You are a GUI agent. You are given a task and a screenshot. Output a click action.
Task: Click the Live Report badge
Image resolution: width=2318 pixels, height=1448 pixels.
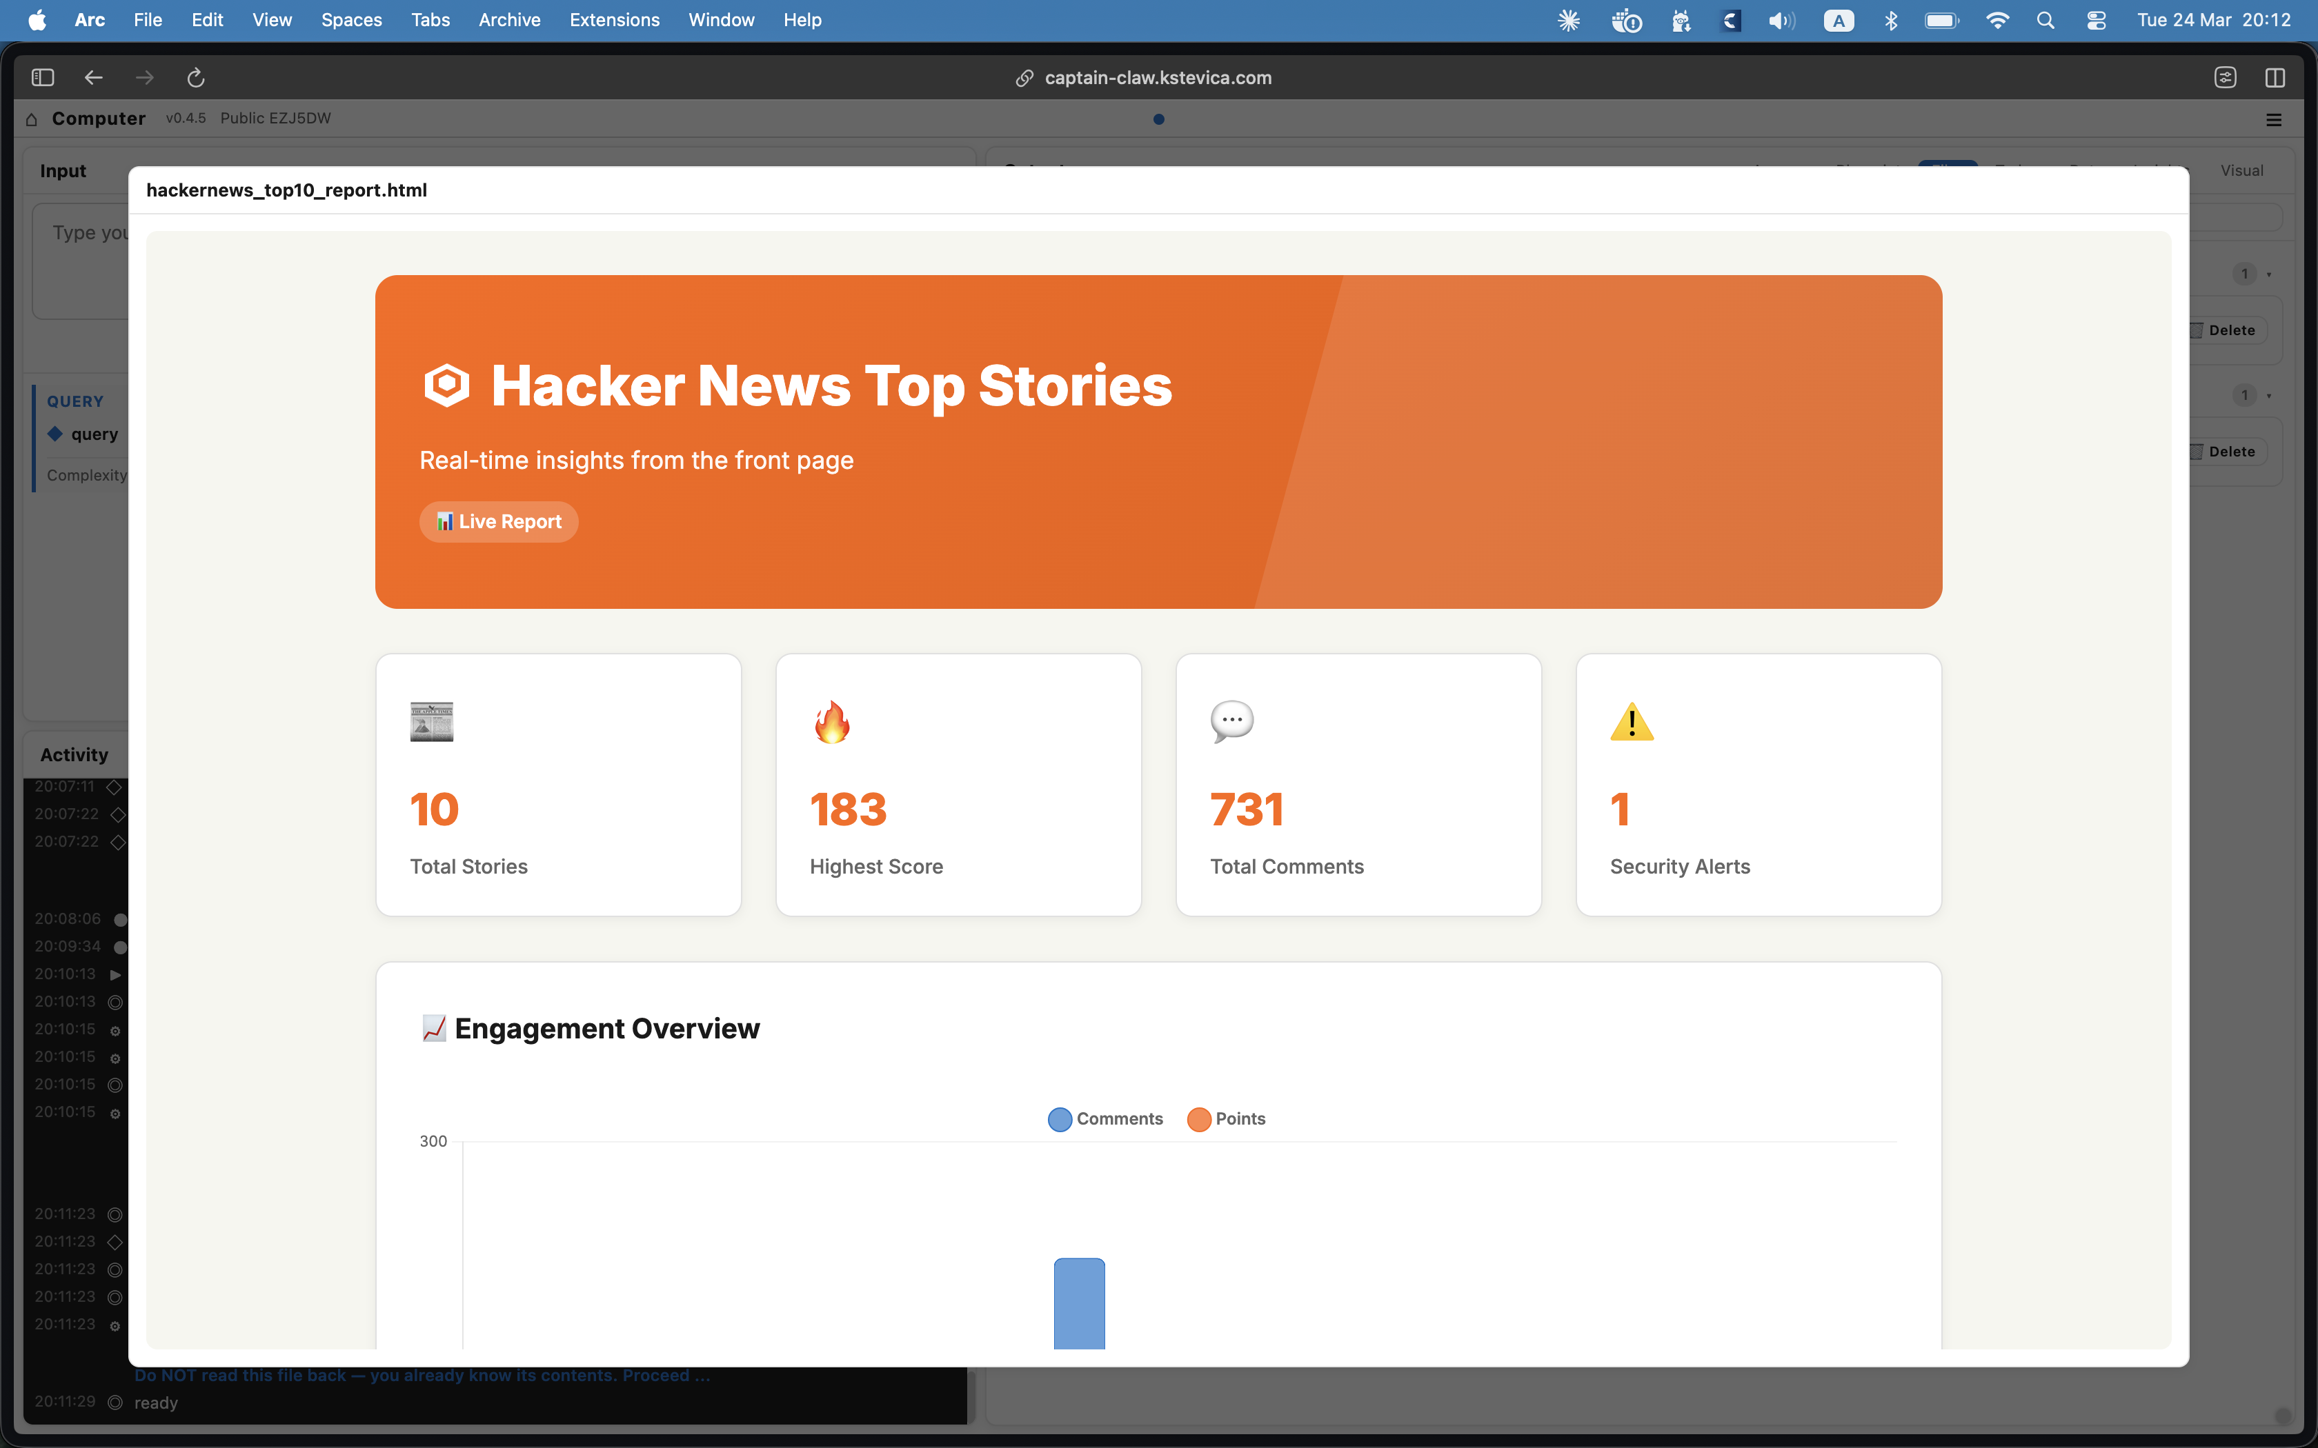pyautogui.click(x=499, y=522)
